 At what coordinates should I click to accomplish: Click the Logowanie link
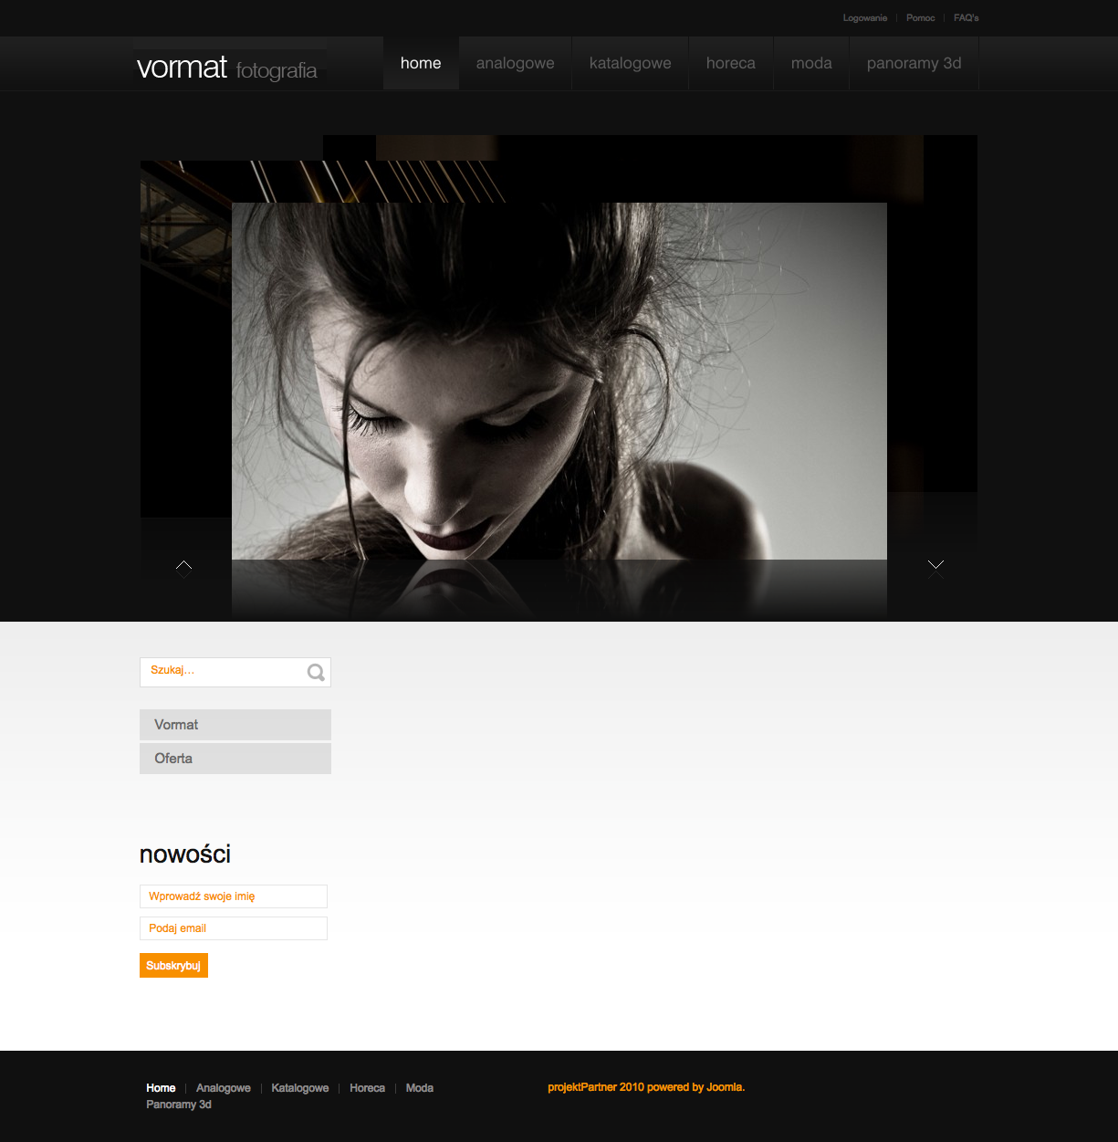[864, 18]
